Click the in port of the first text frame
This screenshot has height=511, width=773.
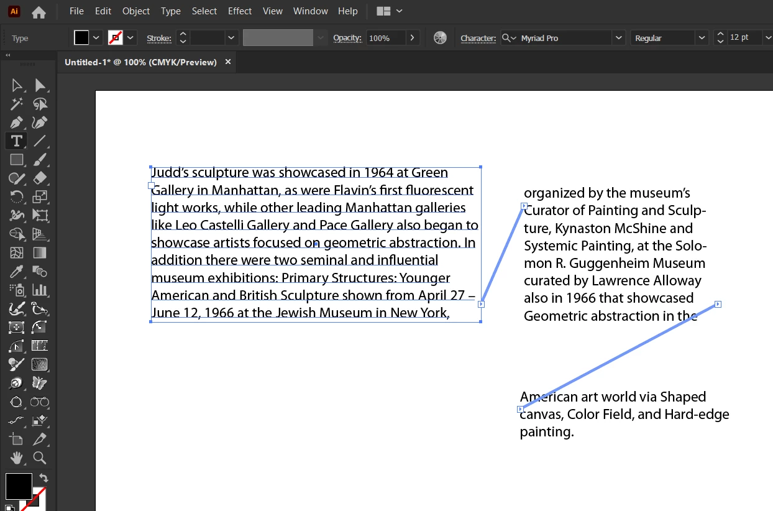point(151,185)
